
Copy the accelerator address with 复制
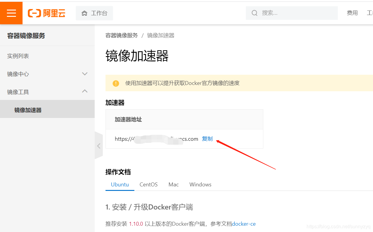[x=207, y=139]
